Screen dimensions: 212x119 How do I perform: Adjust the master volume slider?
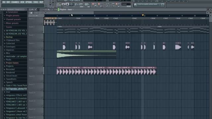[50, 4]
